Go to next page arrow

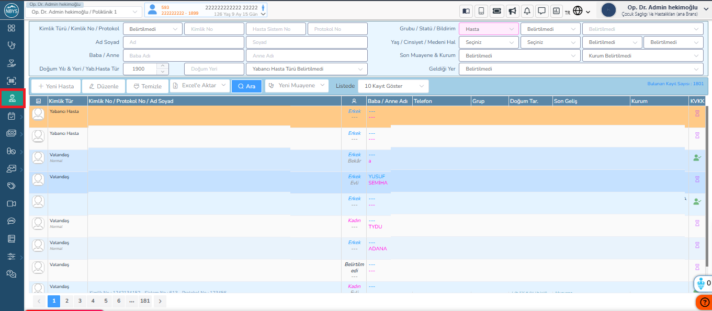[160, 301]
